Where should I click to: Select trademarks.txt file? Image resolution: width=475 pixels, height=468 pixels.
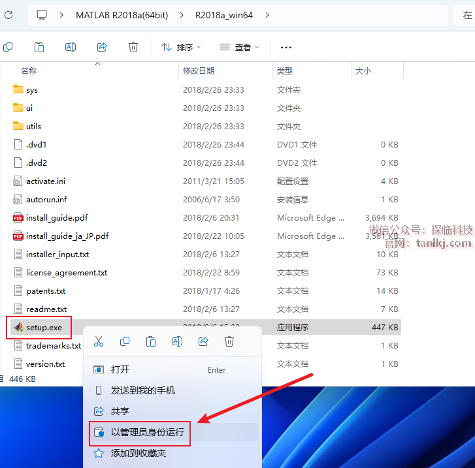point(54,346)
